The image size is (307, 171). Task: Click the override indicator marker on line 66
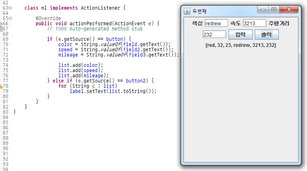tap(1, 24)
